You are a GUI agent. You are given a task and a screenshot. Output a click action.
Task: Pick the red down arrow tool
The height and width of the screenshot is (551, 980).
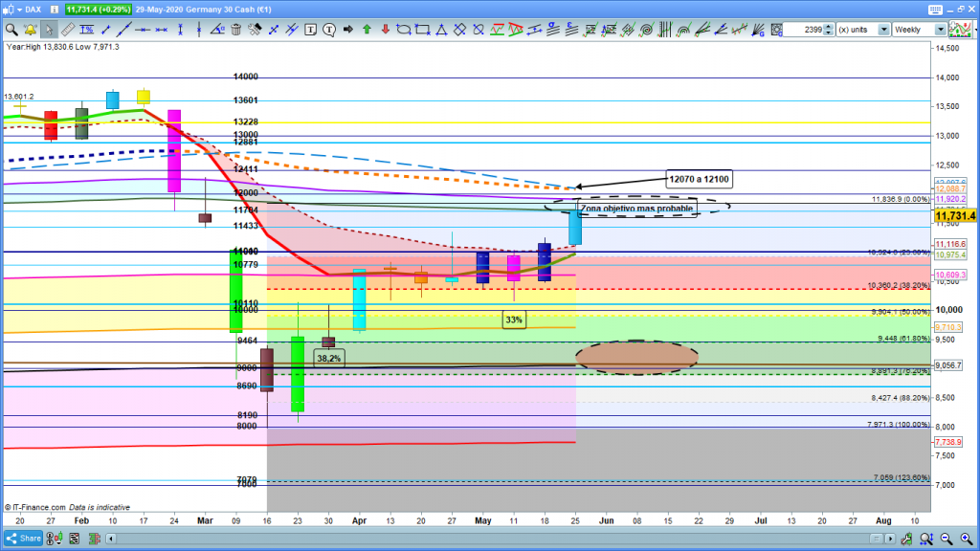(384, 30)
